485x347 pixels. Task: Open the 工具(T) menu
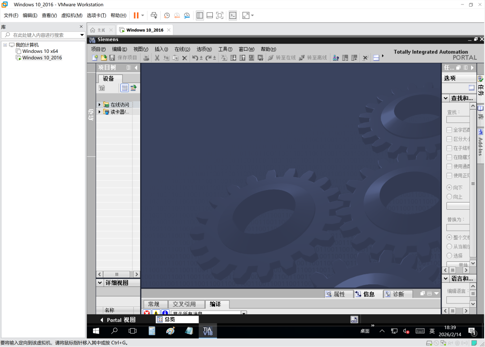click(225, 49)
